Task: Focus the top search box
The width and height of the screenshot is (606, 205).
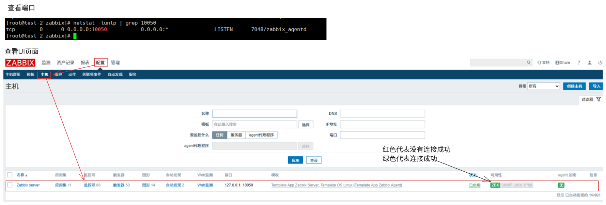Action: click(x=498, y=63)
